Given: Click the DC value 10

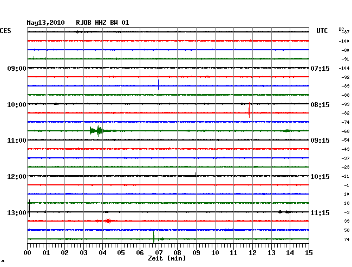Looking at the screenshot, I should (347, 194).
